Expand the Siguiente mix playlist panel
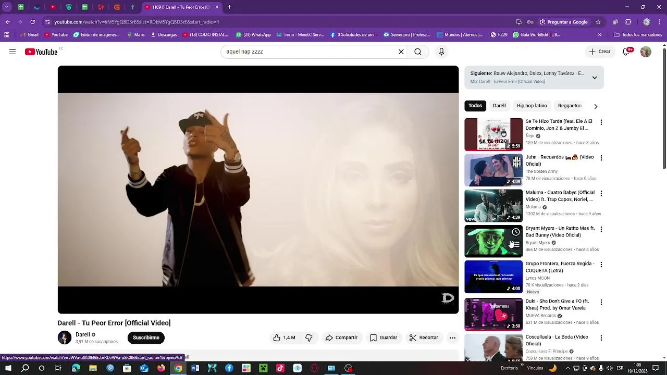Viewport: 667px width, 375px height. [595, 78]
